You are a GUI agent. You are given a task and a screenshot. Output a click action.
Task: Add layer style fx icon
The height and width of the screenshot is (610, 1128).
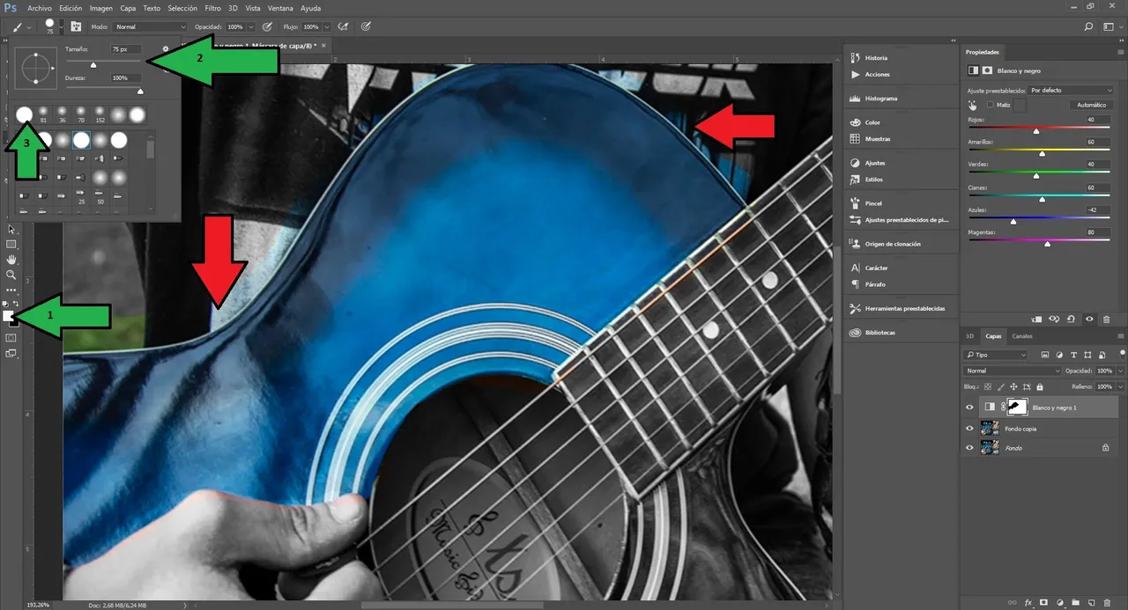[1028, 603]
